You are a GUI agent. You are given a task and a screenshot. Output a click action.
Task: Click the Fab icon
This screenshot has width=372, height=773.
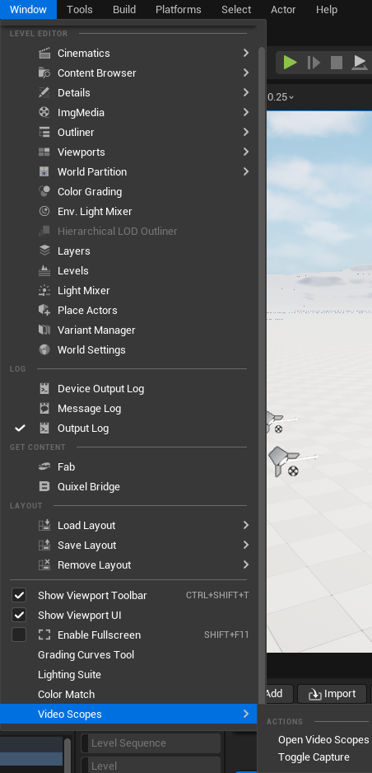(x=44, y=466)
